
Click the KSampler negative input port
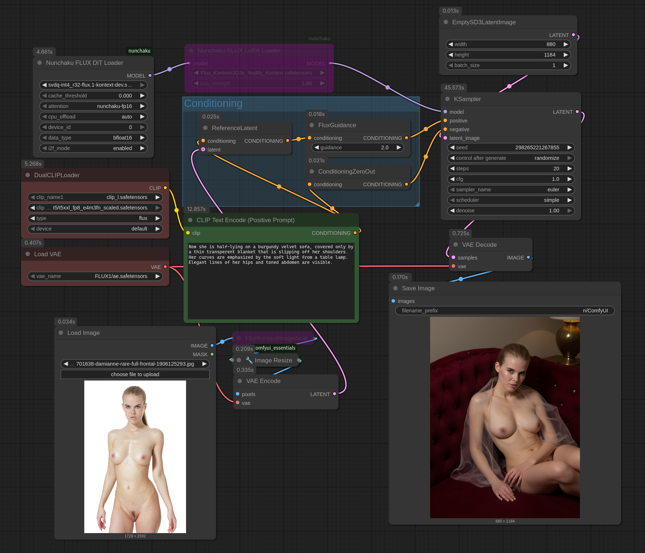point(445,129)
